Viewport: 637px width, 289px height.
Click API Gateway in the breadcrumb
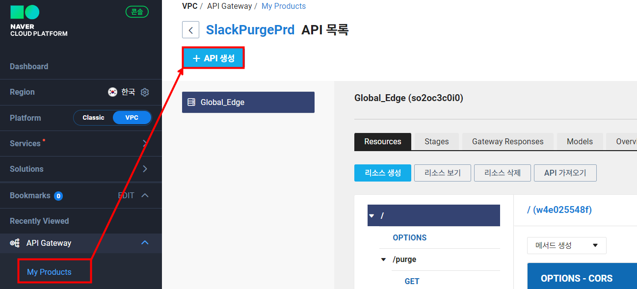[230, 6]
